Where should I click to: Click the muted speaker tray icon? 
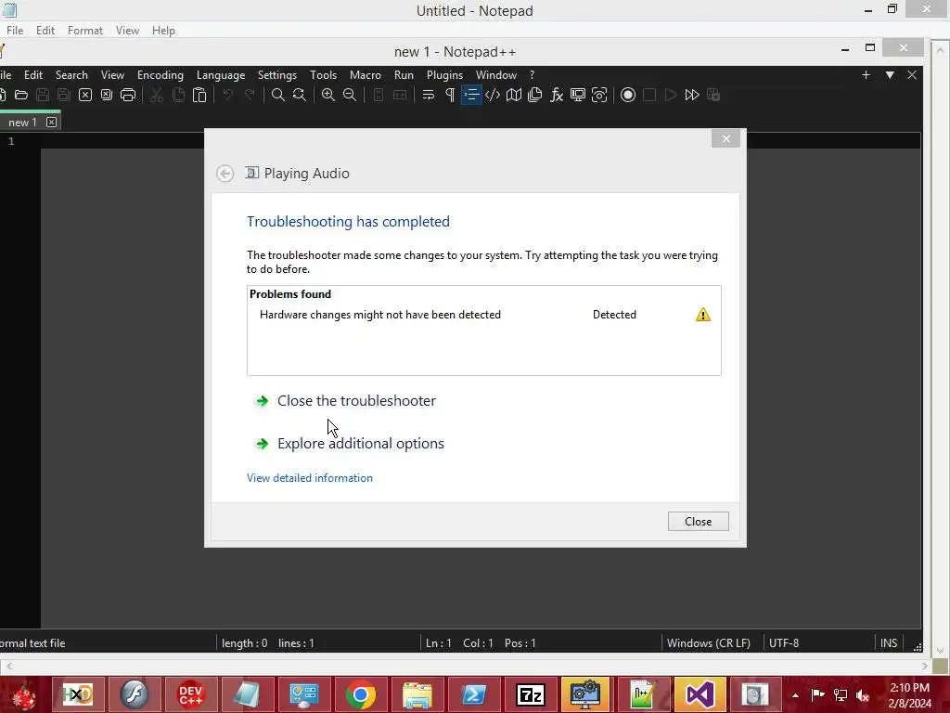[863, 694]
